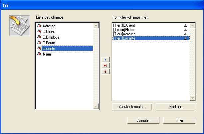
Task: Click Trier to apply the sort
Action: tap(179, 120)
